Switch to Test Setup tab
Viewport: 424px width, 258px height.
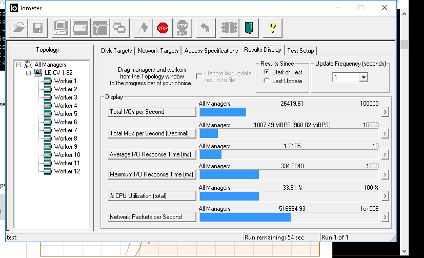pos(300,51)
